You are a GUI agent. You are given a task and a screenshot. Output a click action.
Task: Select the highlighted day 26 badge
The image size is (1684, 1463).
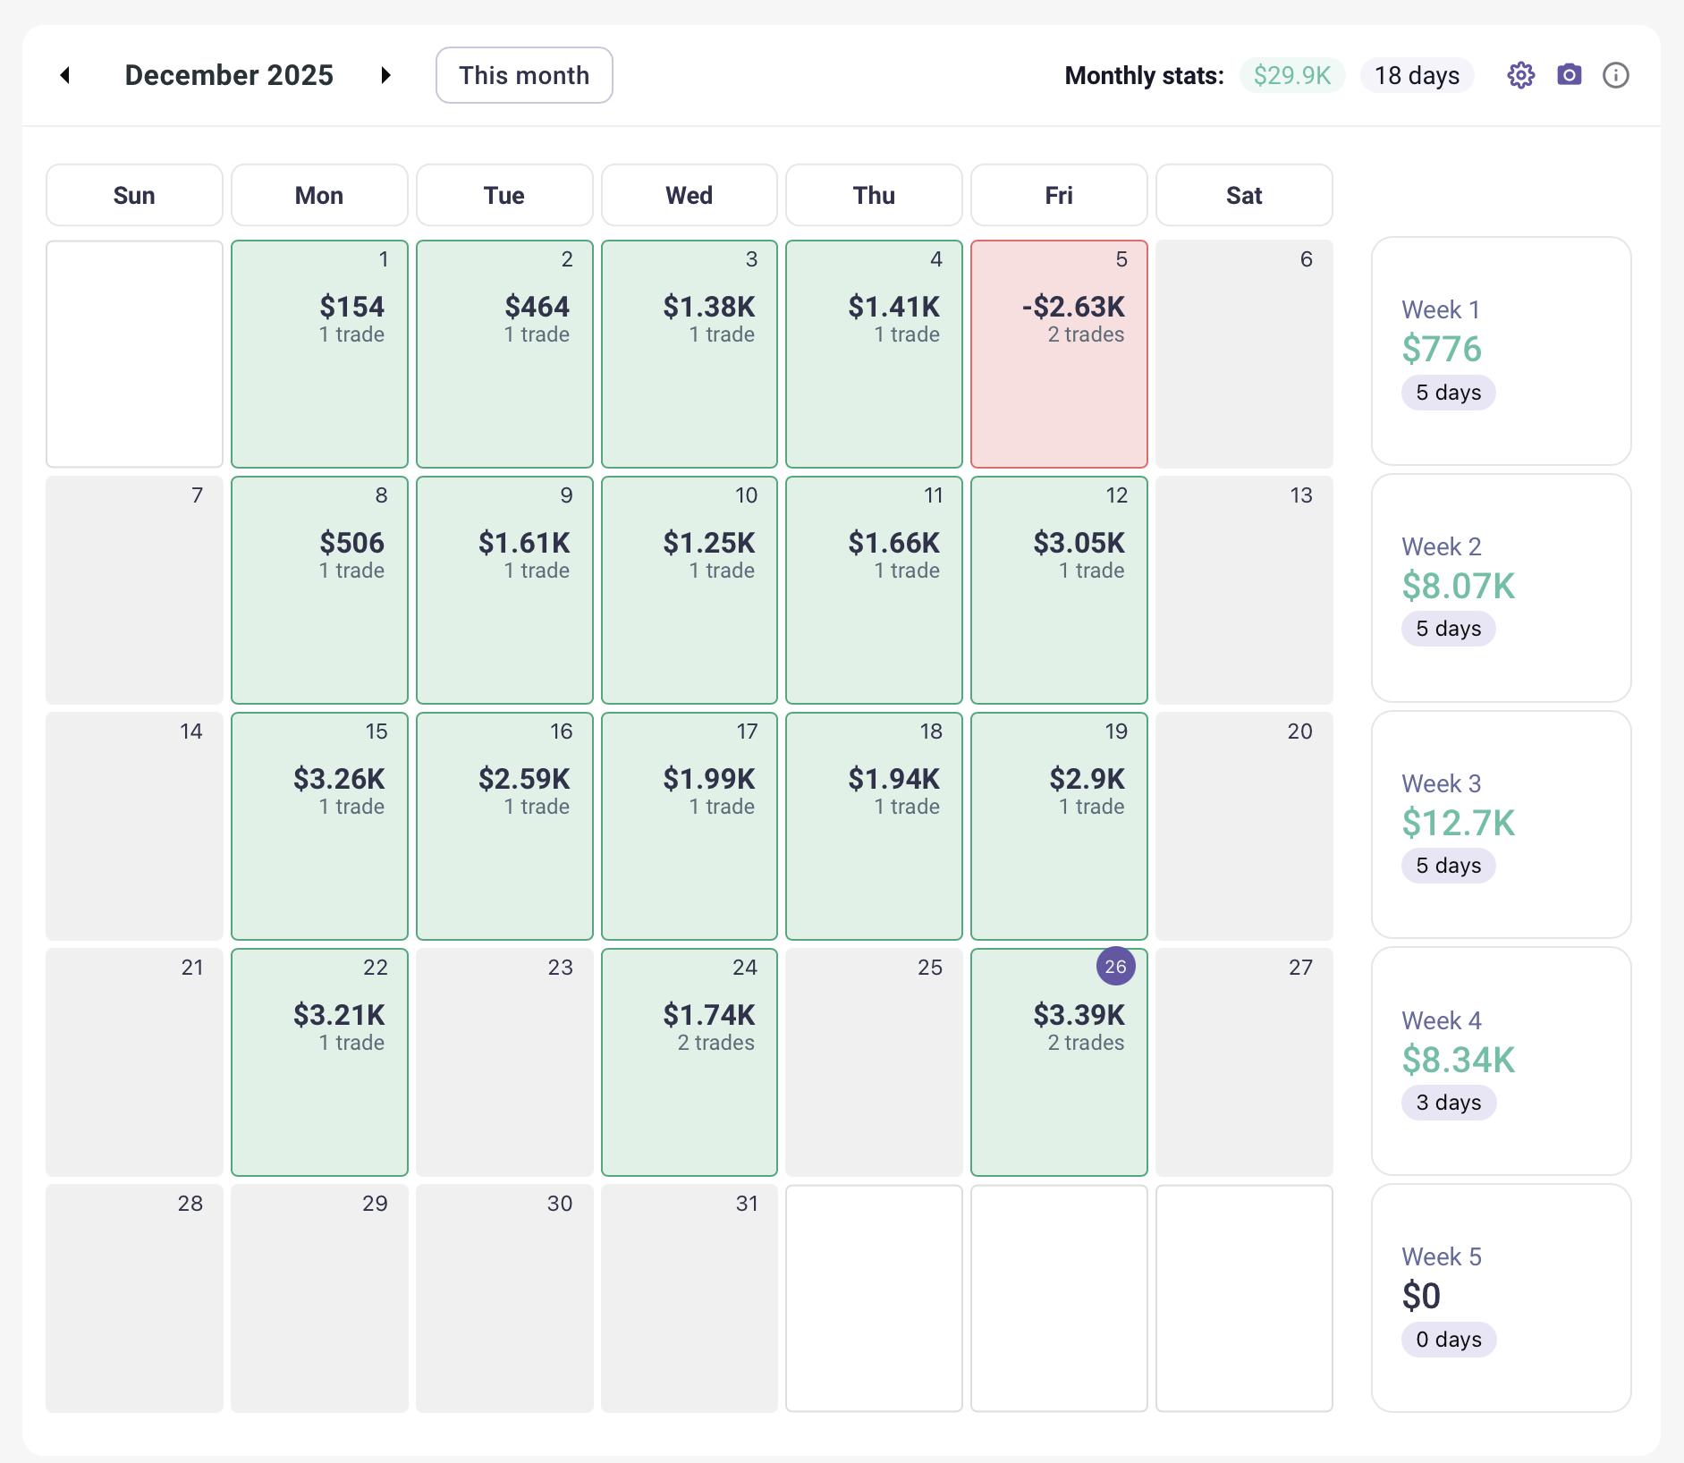1115,967
